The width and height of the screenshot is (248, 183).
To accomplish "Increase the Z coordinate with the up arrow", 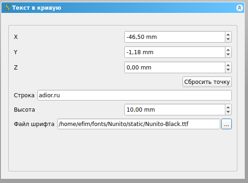I will (228, 65).
